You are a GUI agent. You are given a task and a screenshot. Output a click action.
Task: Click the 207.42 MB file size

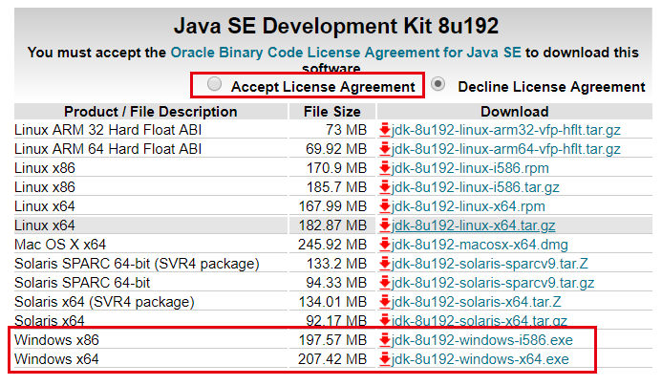[332, 359]
